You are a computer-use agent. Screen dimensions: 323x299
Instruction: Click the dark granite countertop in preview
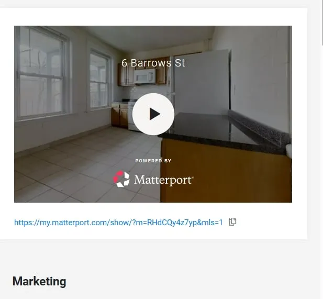[x=220, y=128]
